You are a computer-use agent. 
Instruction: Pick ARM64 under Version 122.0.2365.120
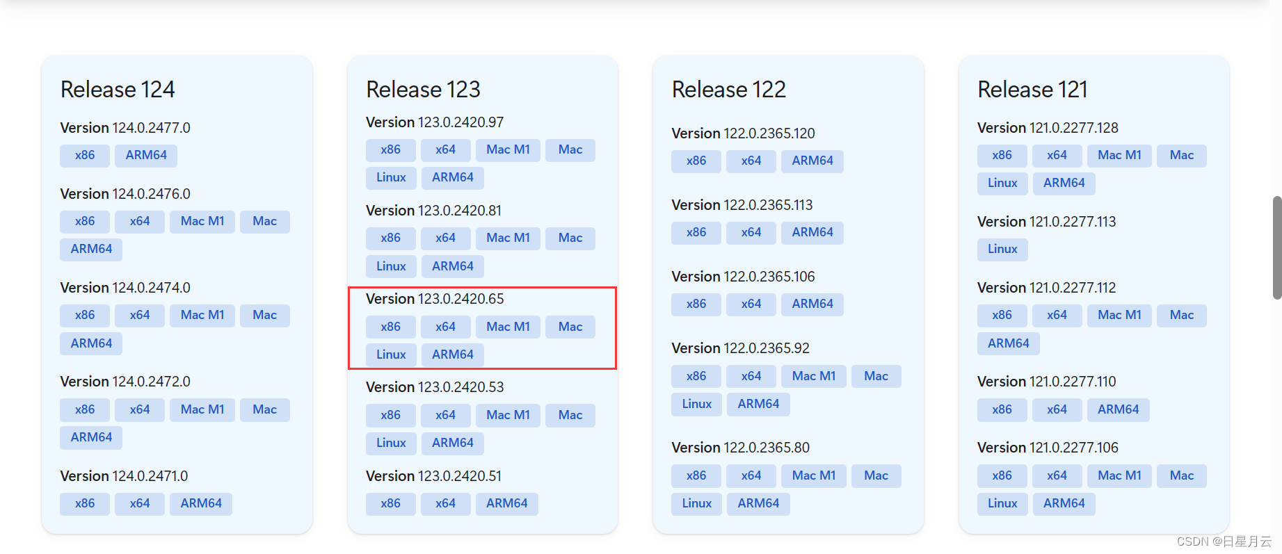pyautogui.click(x=812, y=161)
